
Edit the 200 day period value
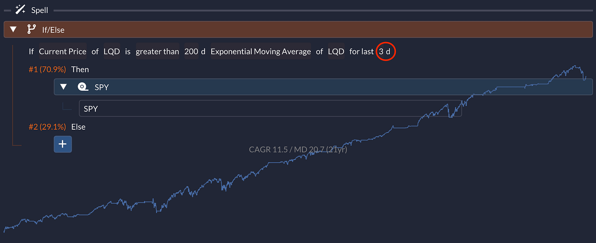191,52
